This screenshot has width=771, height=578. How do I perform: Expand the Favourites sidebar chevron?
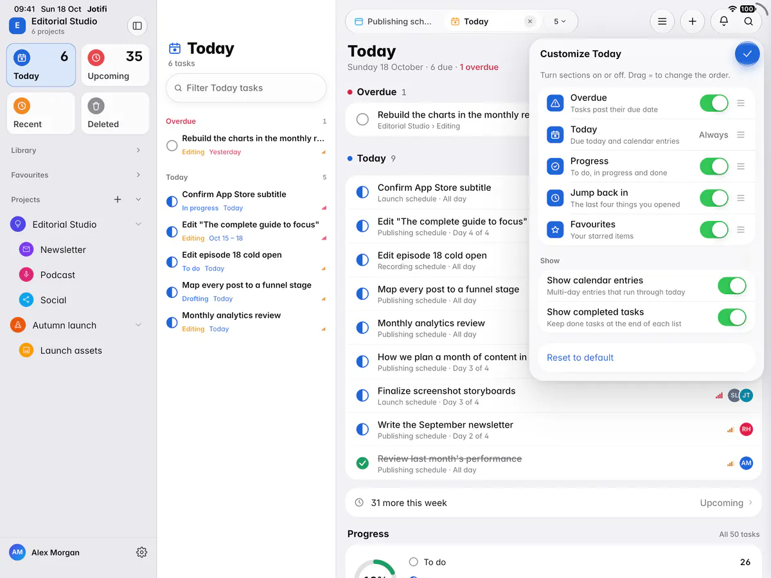(138, 175)
